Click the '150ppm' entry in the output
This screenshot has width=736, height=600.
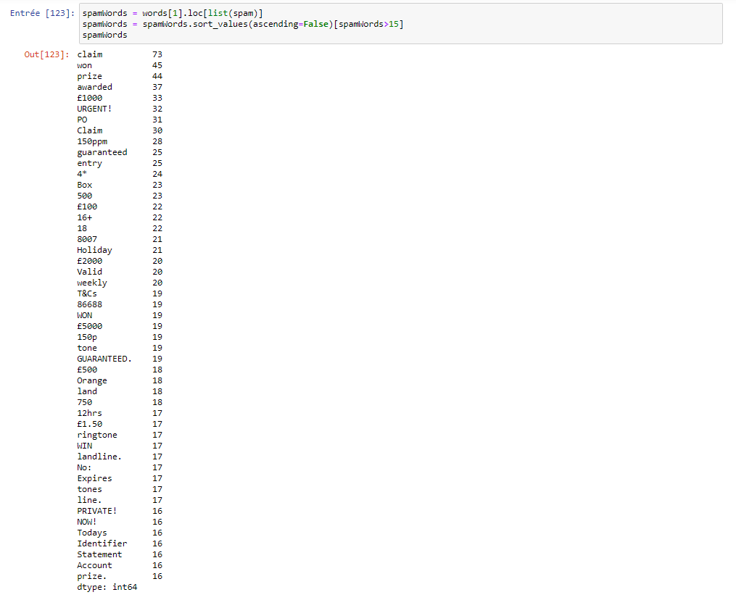click(x=92, y=141)
